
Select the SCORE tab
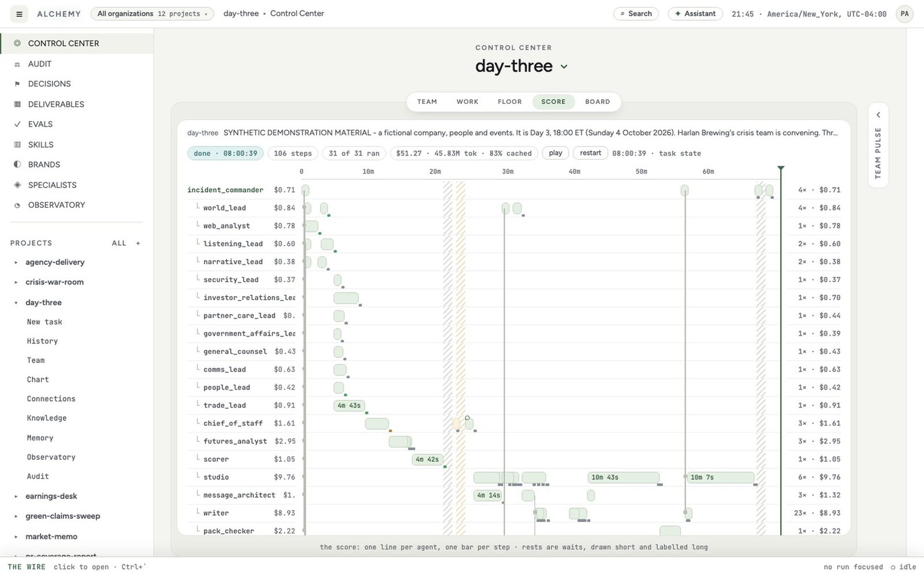(x=553, y=102)
